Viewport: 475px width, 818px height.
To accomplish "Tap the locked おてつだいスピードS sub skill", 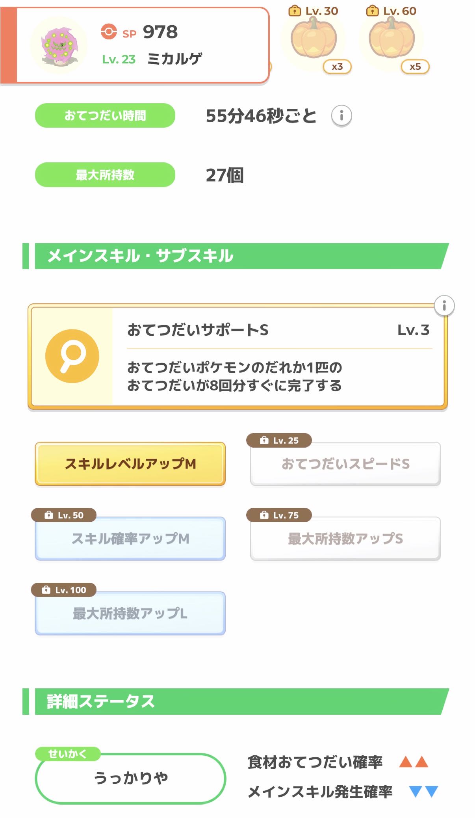I will tap(345, 464).
